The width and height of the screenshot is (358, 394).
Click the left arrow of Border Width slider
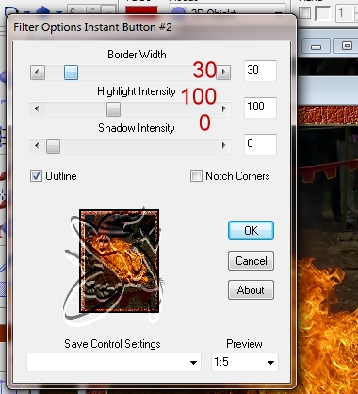pos(38,73)
